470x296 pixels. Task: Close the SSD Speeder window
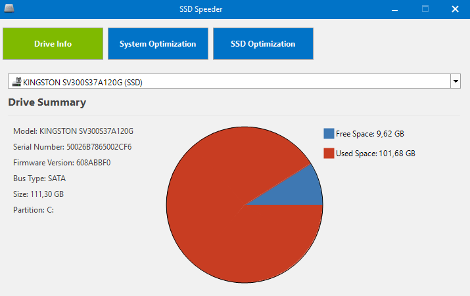455,9
